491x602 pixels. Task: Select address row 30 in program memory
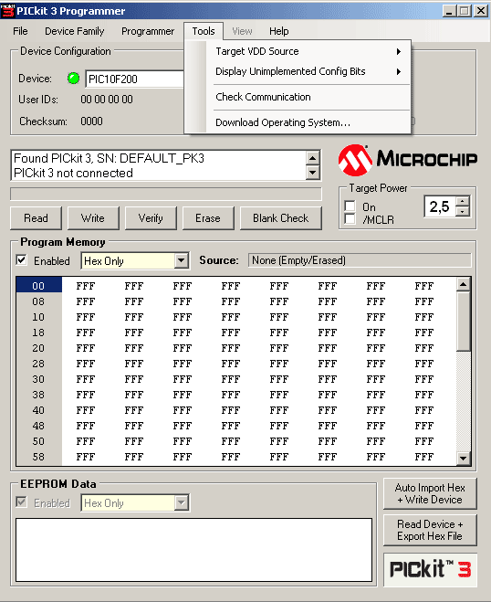pos(38,379)
